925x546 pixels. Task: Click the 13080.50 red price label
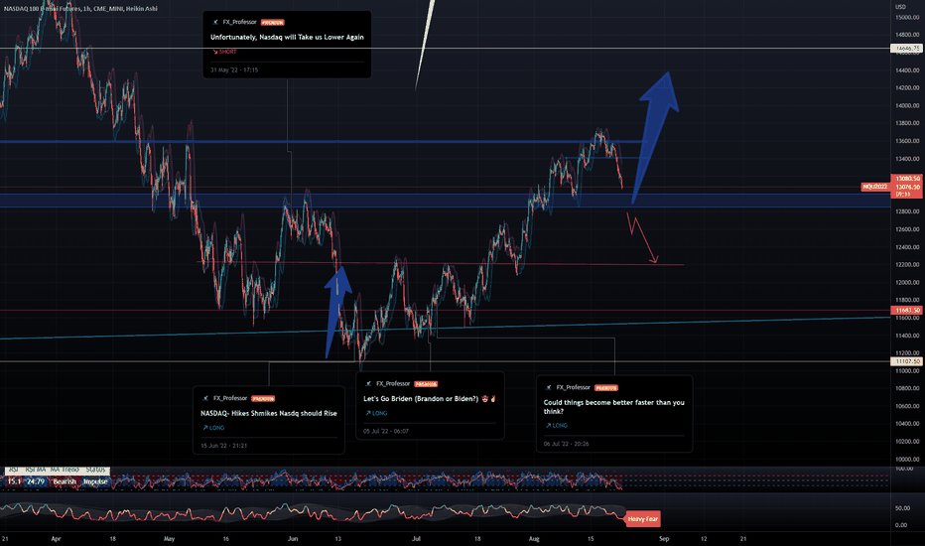(907, 179)
